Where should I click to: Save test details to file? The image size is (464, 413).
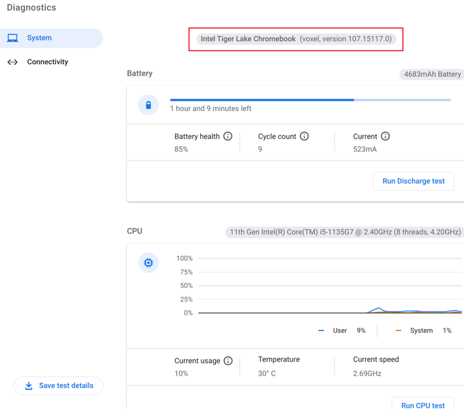(x=58, y=386)
